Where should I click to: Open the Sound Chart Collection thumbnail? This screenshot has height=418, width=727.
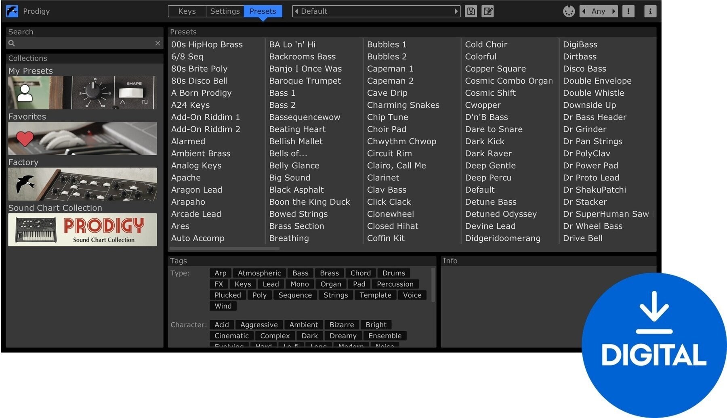(82, 230)
